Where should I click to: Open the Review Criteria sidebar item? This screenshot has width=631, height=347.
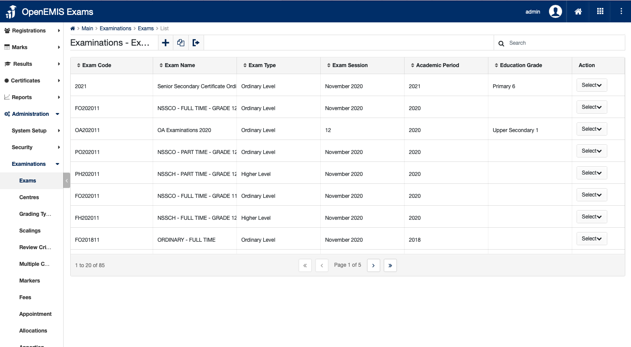pos(32,247)
